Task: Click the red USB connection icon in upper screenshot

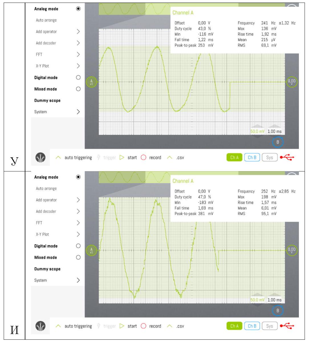Action: click(287, 157)
